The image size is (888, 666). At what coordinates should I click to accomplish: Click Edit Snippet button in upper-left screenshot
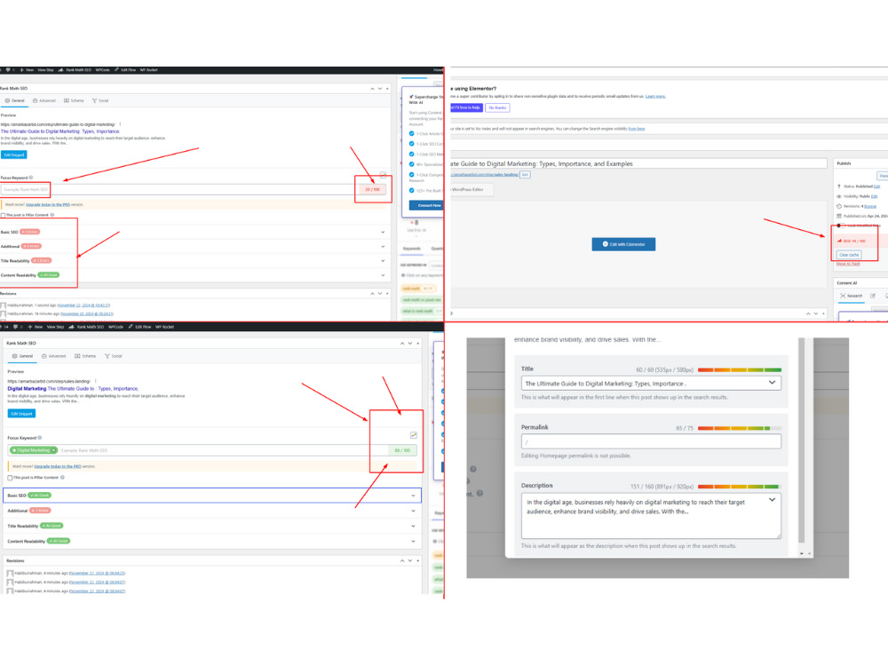[14, 155]
